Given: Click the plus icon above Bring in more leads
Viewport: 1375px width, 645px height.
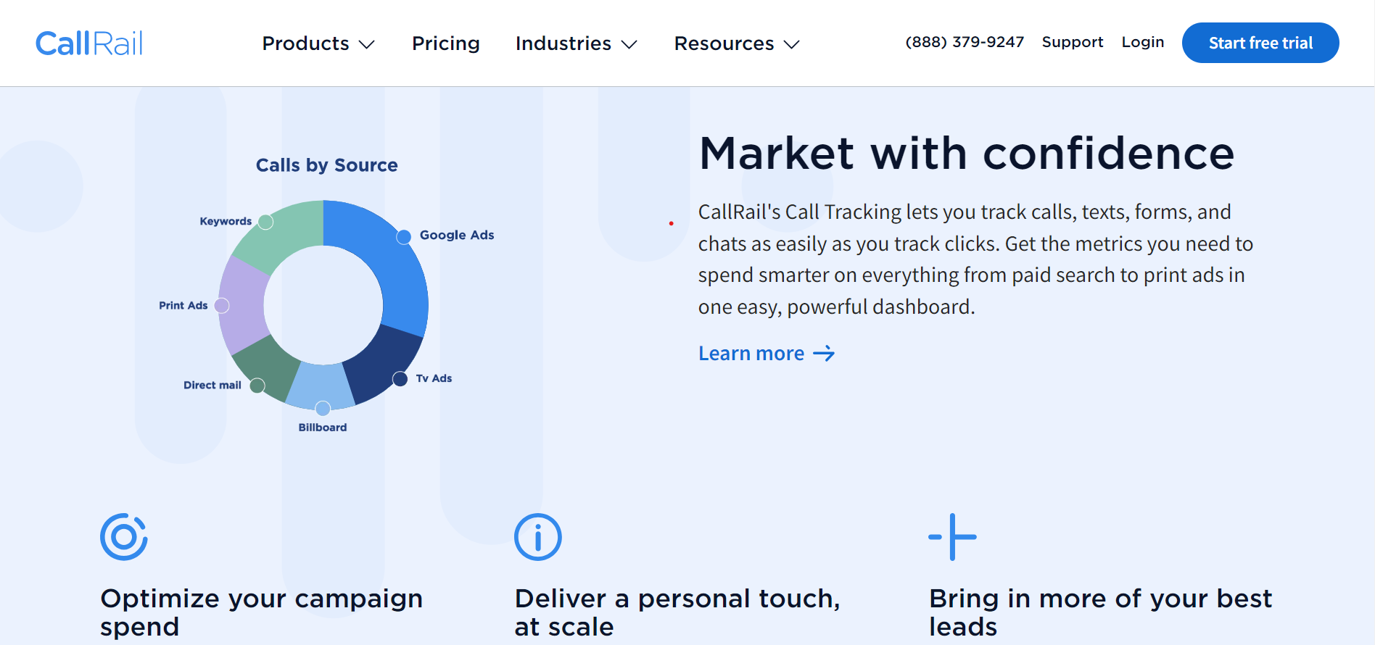Looking at the screenshot, I should 953,537.
